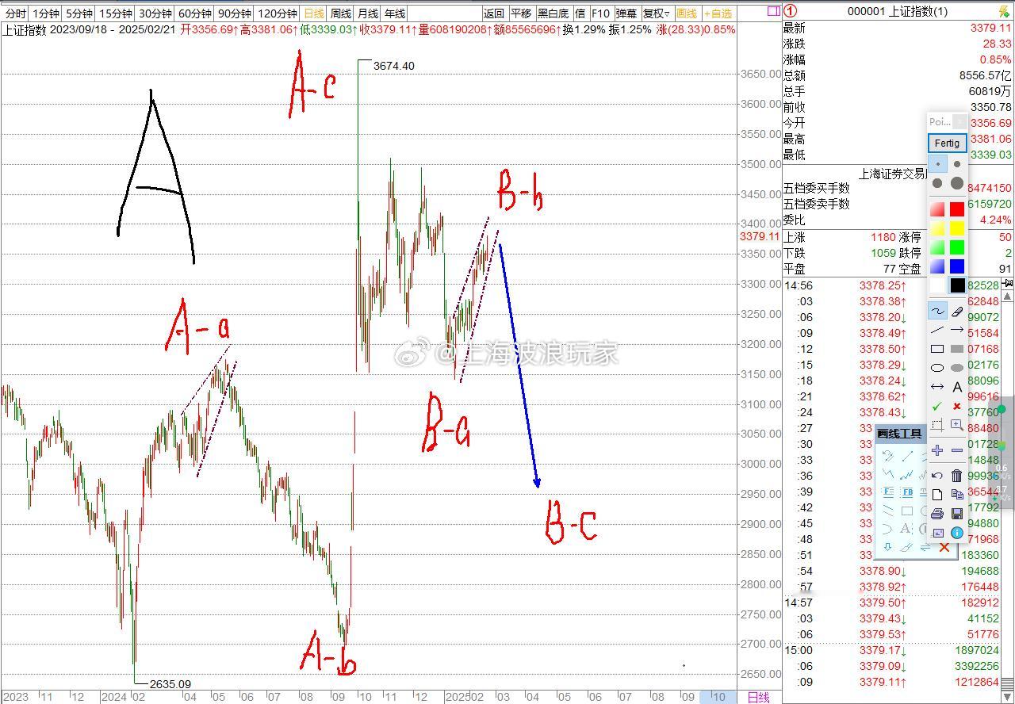Undo the last drawing stroke
Screen dimensions: 1015x704
click(x=937, y=476)
